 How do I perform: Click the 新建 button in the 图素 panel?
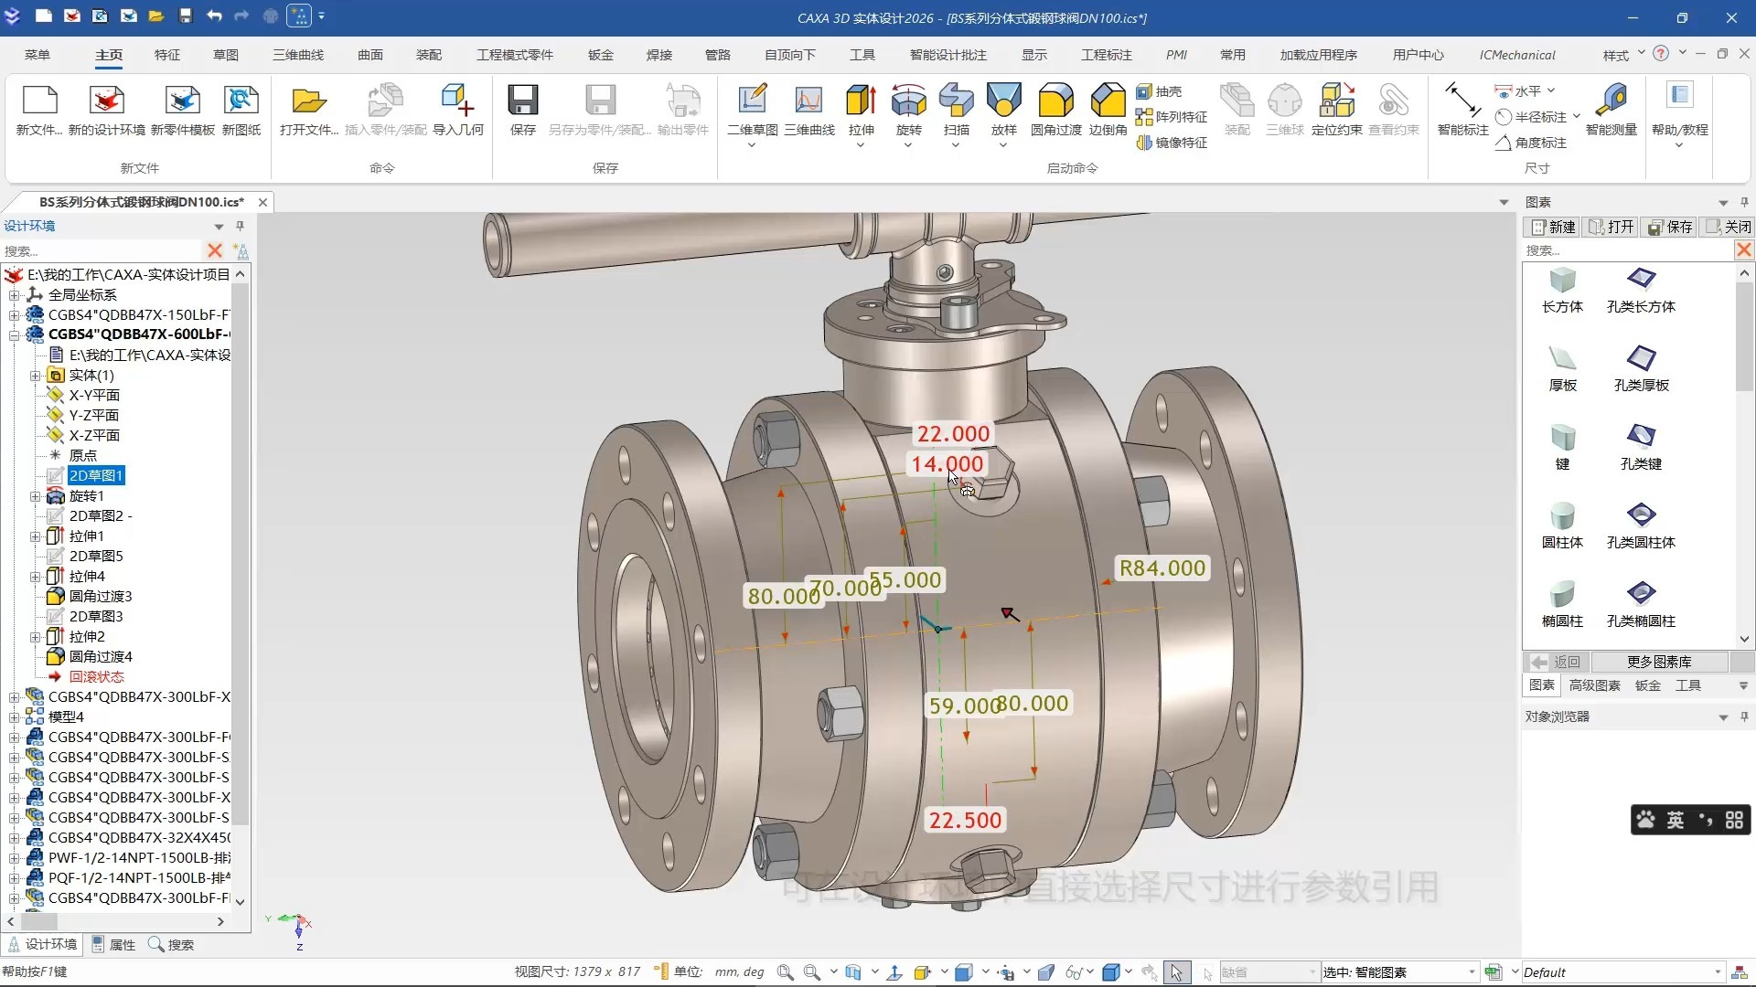[x=1554, y=227]
